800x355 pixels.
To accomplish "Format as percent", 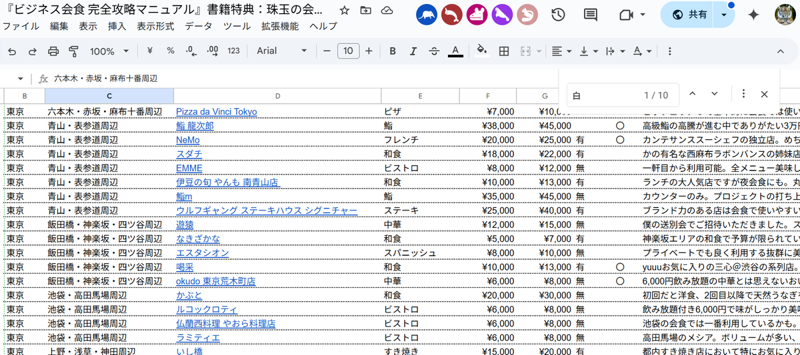I will [x=171, y=51].
